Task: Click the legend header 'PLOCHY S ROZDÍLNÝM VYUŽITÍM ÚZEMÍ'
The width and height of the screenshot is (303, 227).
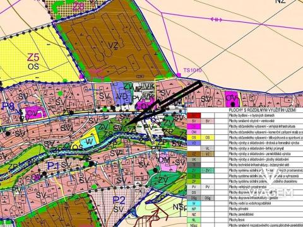Action: [x=263, y=110]
